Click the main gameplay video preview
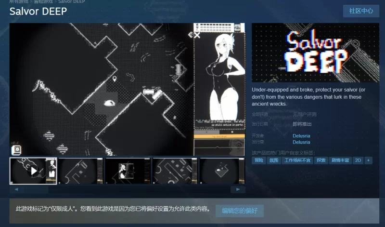 click(x=127, y=89)
